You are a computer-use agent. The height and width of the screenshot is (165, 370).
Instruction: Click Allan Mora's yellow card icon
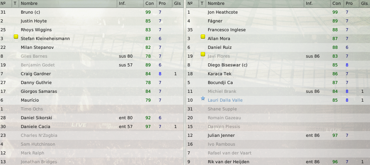coord(203,37)
